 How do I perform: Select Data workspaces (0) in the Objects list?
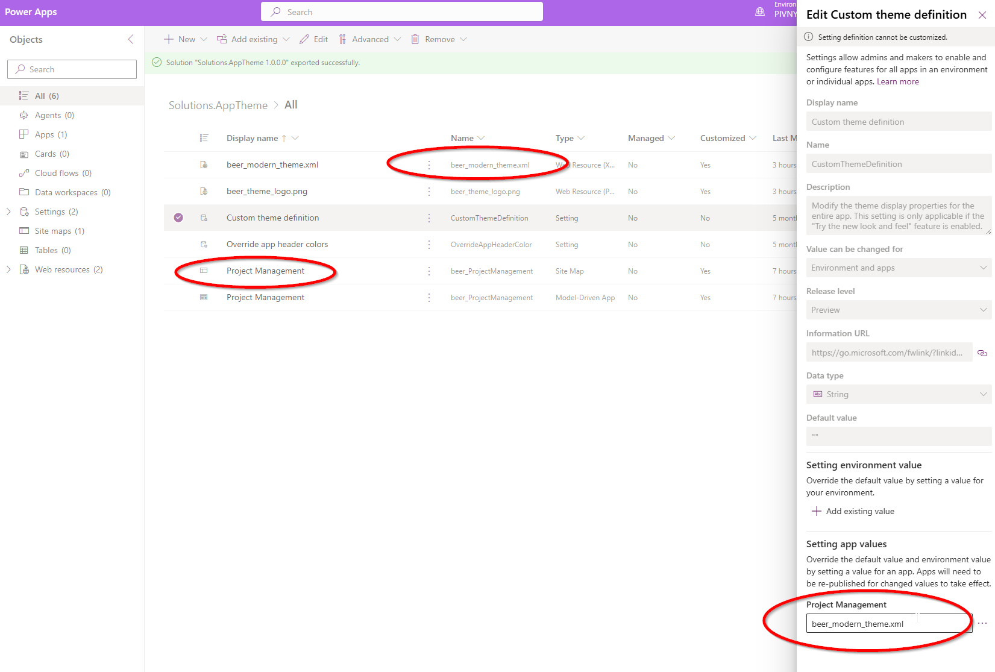coord(72,192)
